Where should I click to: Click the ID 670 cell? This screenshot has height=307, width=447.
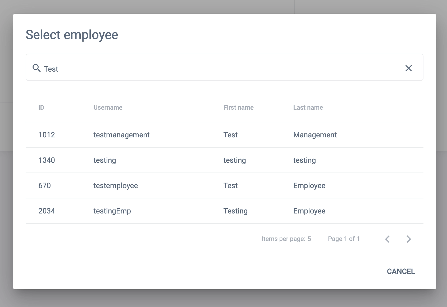point(44,186)
